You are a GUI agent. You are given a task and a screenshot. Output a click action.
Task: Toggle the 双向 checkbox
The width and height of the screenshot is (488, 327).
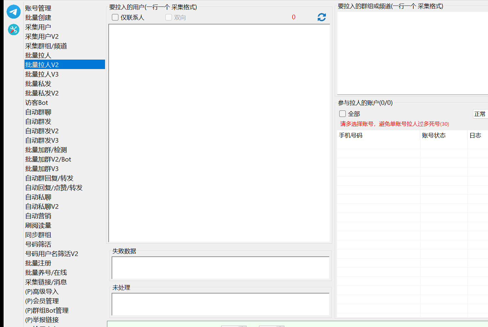[169, 17]
